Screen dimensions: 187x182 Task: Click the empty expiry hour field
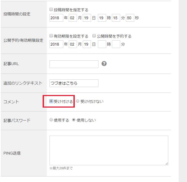coord(102,44)
